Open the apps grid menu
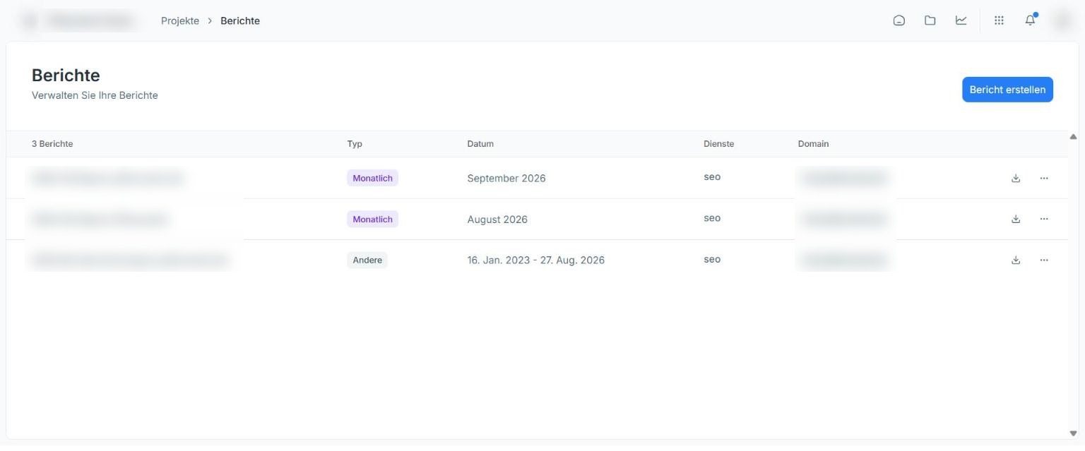 (x=999, y=20)
